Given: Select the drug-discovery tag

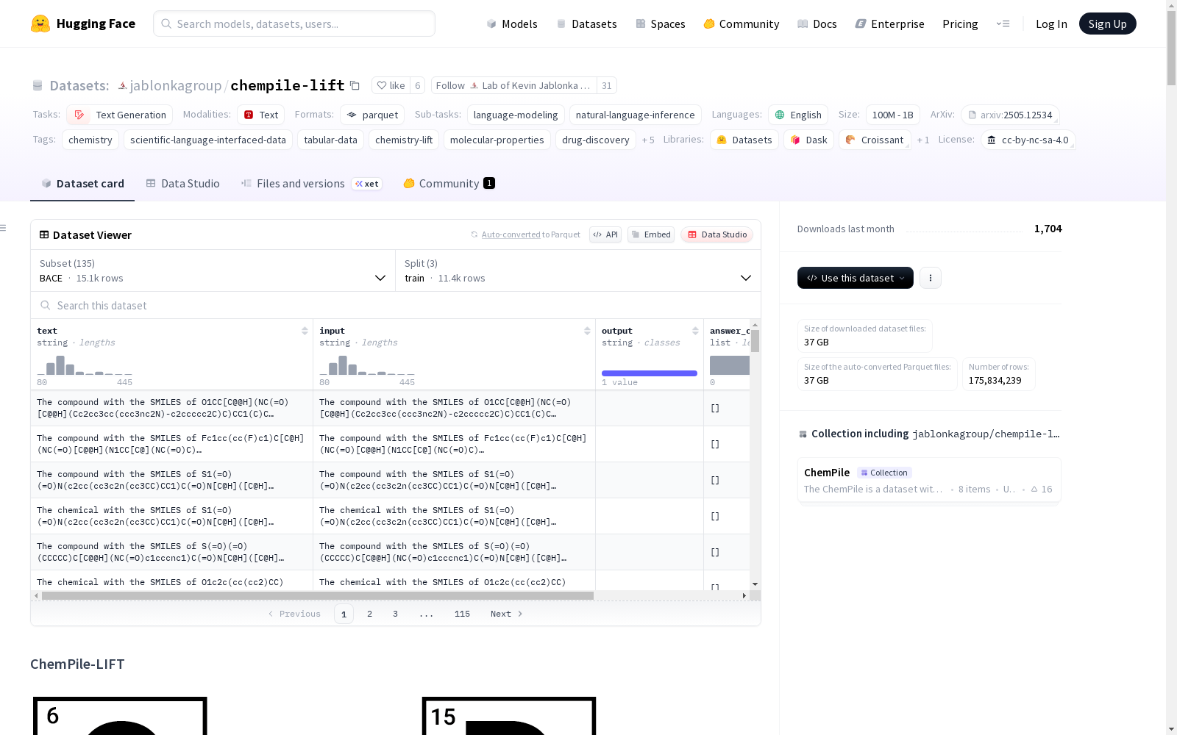Looking at the screenshot, I should point(596,140).
